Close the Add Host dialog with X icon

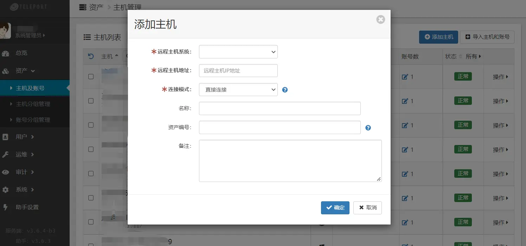(x=380, y=19)
